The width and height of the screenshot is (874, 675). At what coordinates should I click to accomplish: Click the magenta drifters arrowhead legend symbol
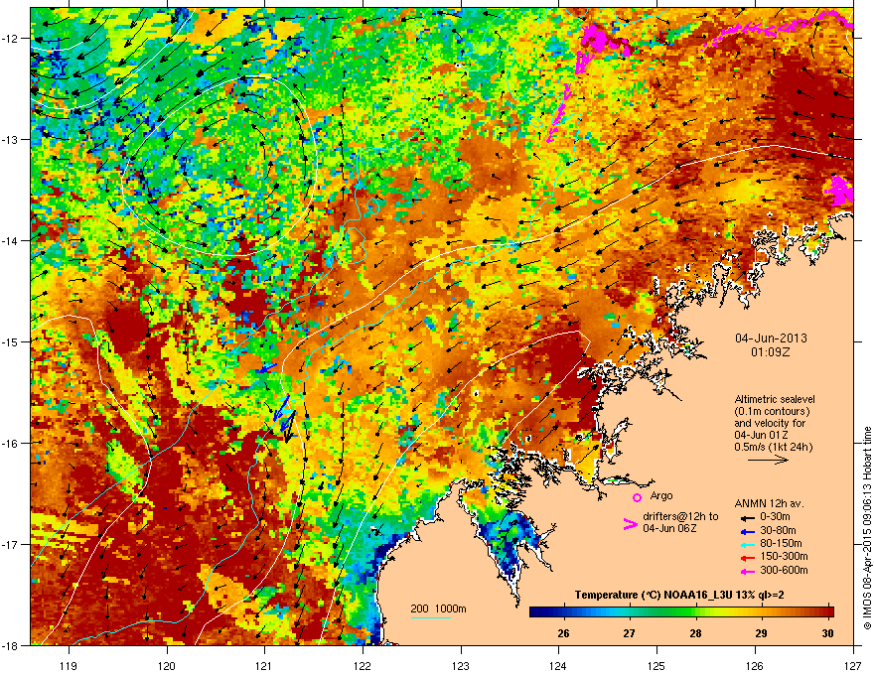point(630,523)
